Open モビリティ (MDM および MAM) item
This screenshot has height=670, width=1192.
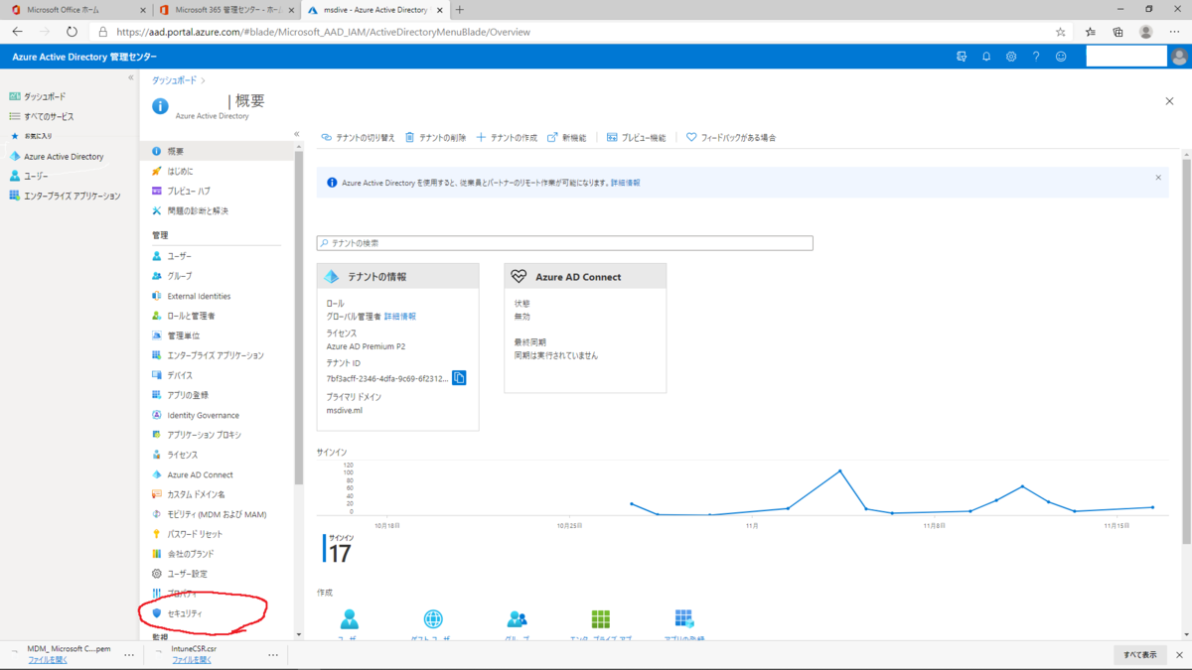coord(218,514)
